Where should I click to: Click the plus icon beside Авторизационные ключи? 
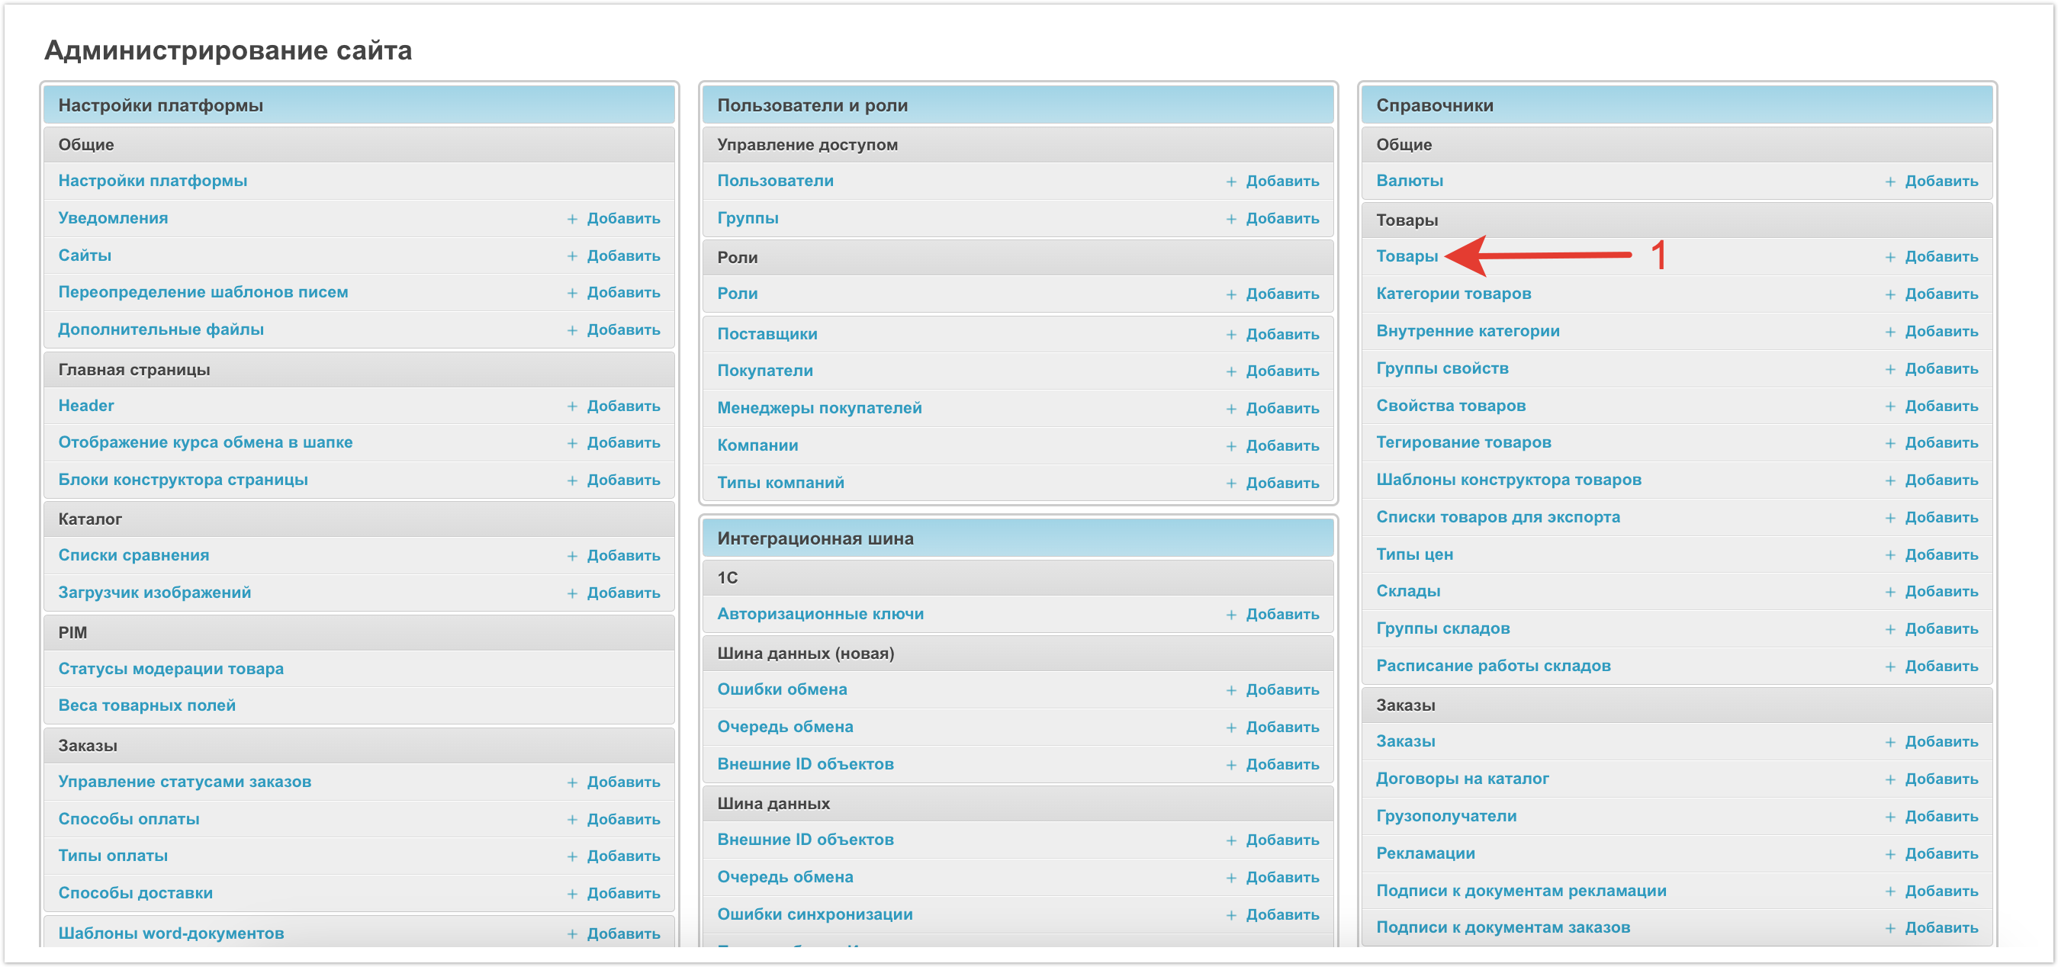click(x=1231, y=614)
